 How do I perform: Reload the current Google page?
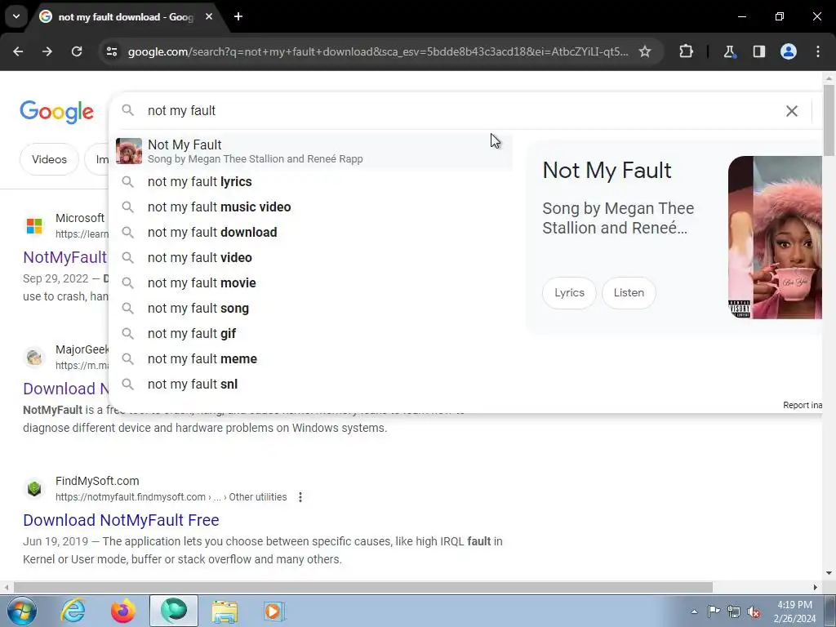[x=77, y=51]
